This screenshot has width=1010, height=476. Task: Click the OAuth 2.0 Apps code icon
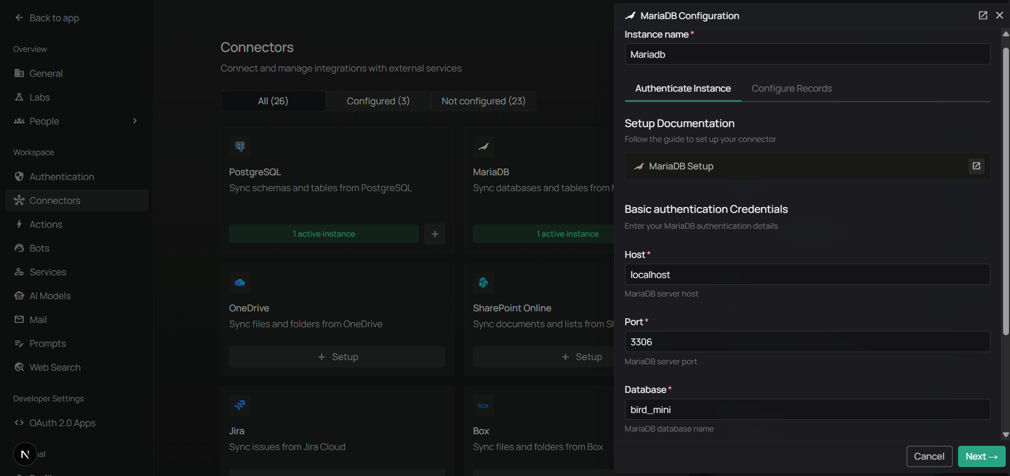coord(19,423)
